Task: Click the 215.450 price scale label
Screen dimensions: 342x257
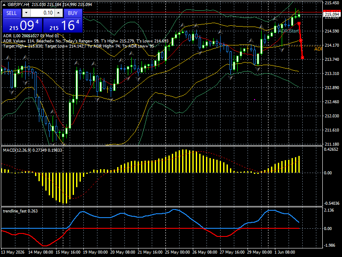Action: point(332,3)
